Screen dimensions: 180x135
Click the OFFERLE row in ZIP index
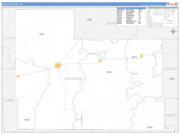(x=130, y=23)
